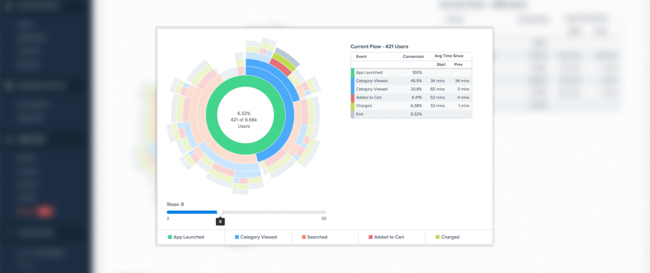Click the '53 mins' Start time cell
The image size is (650, 273).
tap(438, 105)
